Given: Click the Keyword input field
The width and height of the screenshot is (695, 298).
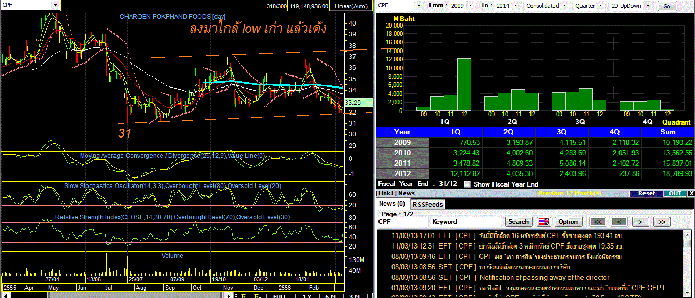Looking at the screenshot, I should pyautogui.click(x=466, y=222).
